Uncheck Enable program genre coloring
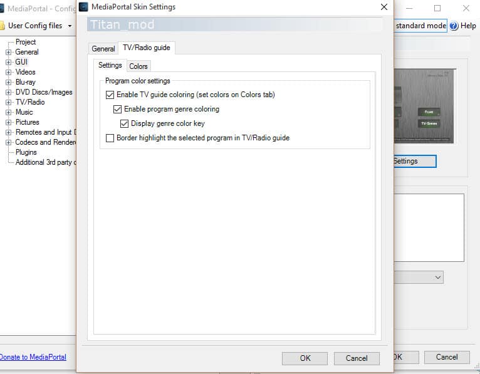The image size is (480, 374). 117,109
